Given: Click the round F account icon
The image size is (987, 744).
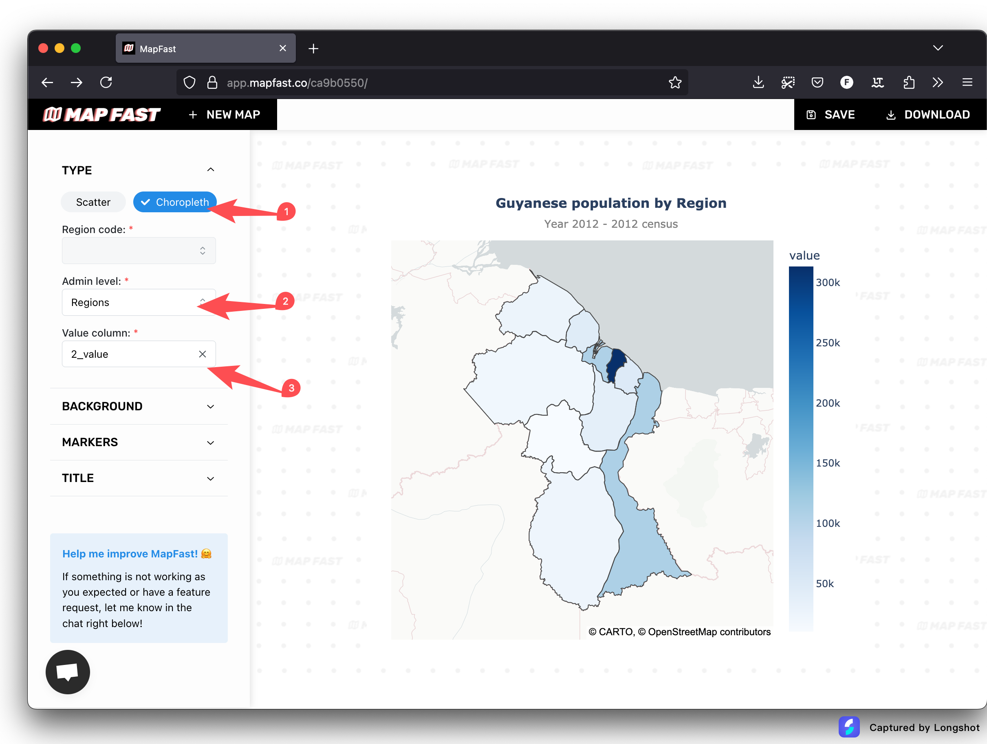Looking at the screenshot, I should pyautogui.click(x=846, y=83).
